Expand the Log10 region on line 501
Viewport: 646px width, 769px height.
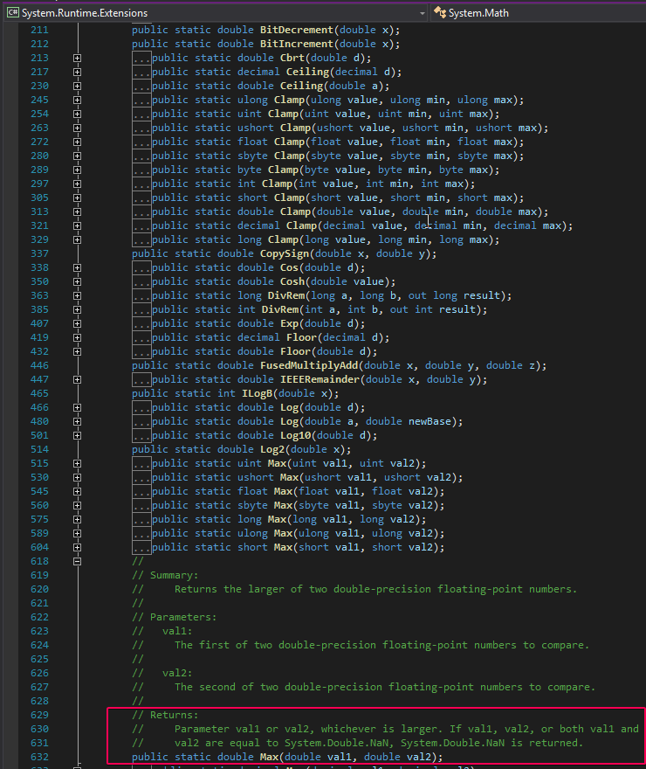tap(77, 435)
